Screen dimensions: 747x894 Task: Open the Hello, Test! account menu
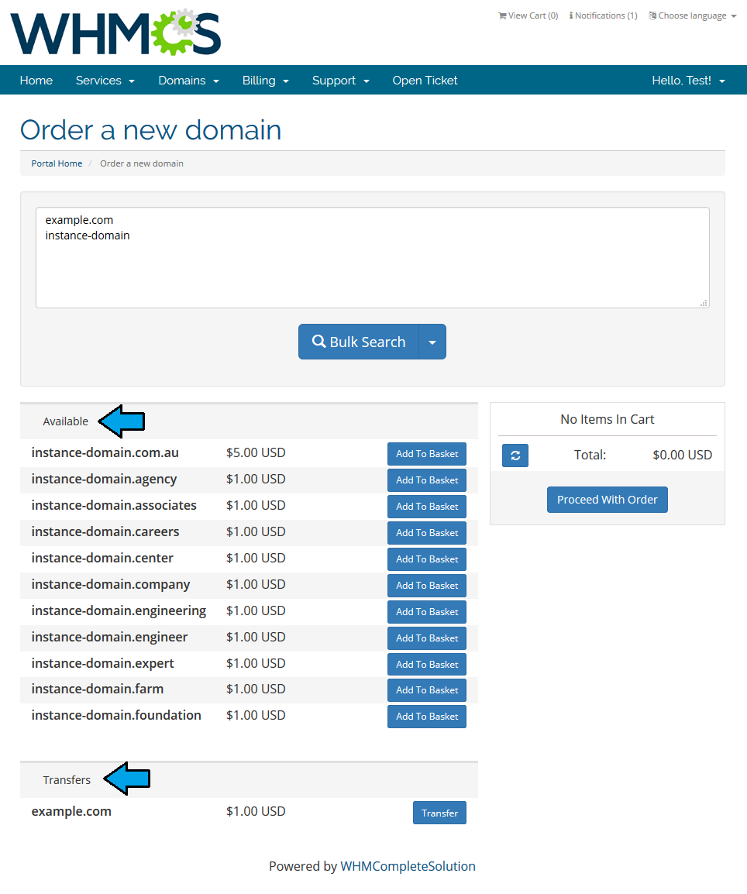689,81
